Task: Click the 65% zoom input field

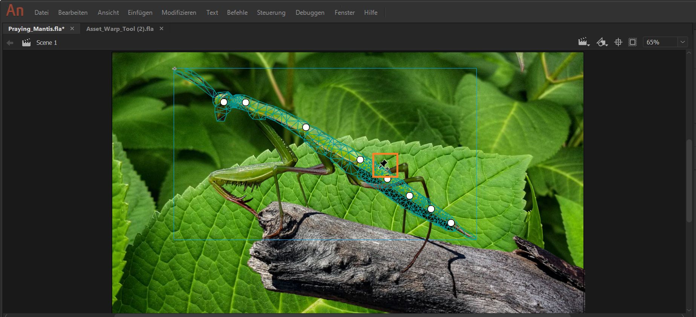Action: (x=661, y=42)
